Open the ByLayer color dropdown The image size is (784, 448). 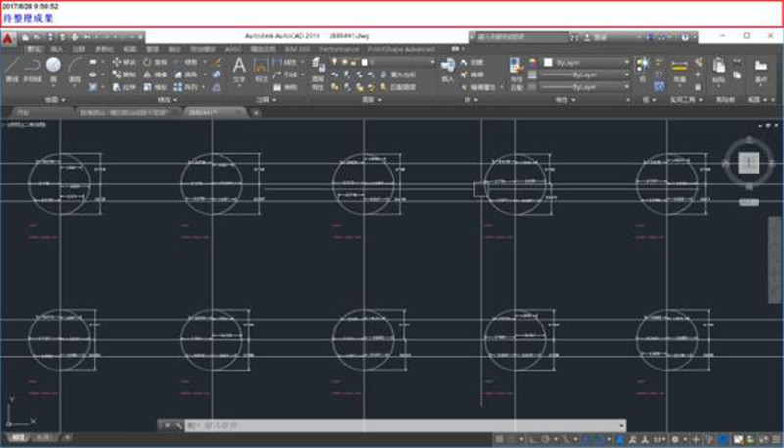tap(584, 62)
